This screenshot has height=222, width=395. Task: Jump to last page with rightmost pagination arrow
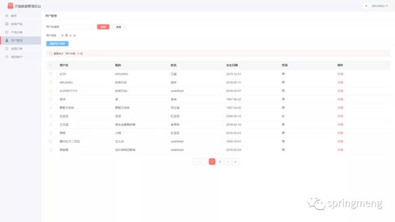coord(236,162)
